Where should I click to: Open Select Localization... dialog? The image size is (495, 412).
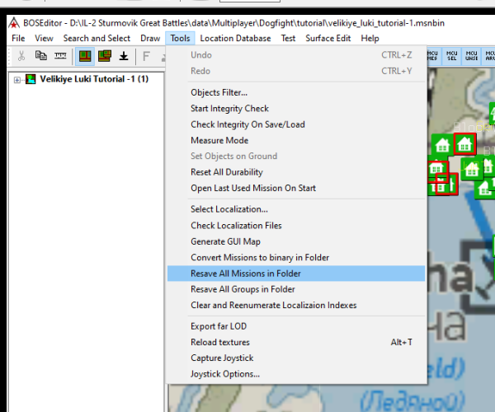(296, 209)
